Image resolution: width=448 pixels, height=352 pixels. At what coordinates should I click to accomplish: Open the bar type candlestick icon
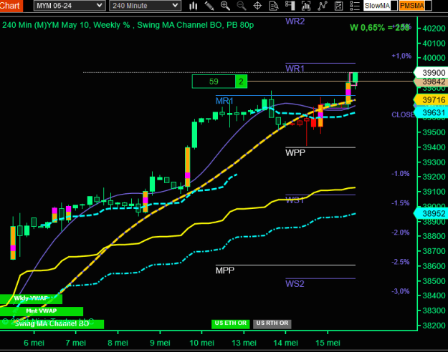point(194,6)
